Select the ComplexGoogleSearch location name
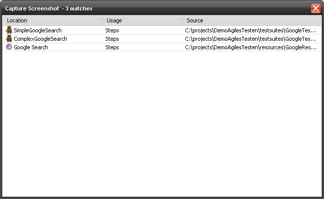The height and width of the screenshot is (199, 324). (x=41, y=39)
